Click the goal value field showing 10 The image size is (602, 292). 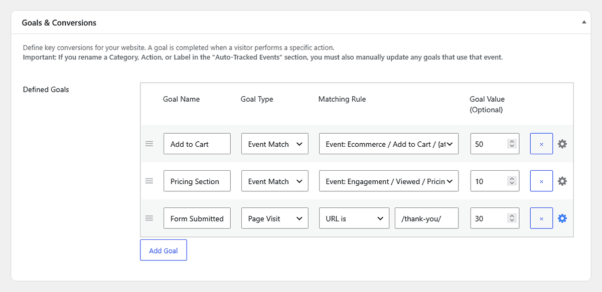click(x=495, y=181)
